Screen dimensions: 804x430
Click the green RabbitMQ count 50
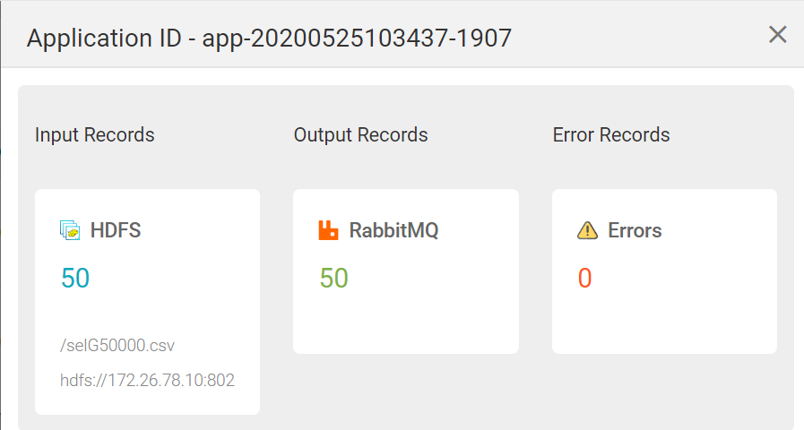pyautogui.click(x=333, y=279)
